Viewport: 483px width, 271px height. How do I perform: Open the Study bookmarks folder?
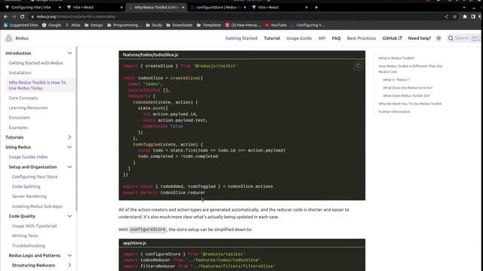click(x=154, y=25)
